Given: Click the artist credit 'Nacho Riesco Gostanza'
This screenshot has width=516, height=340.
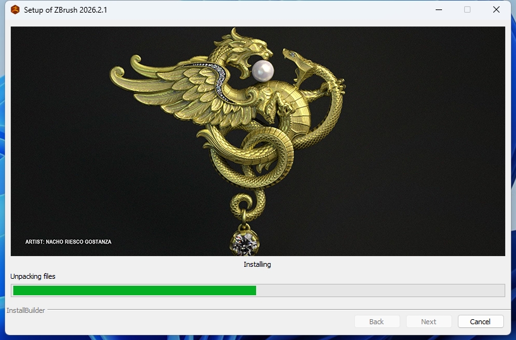Looking at the screenshot, I should (68, 242).
